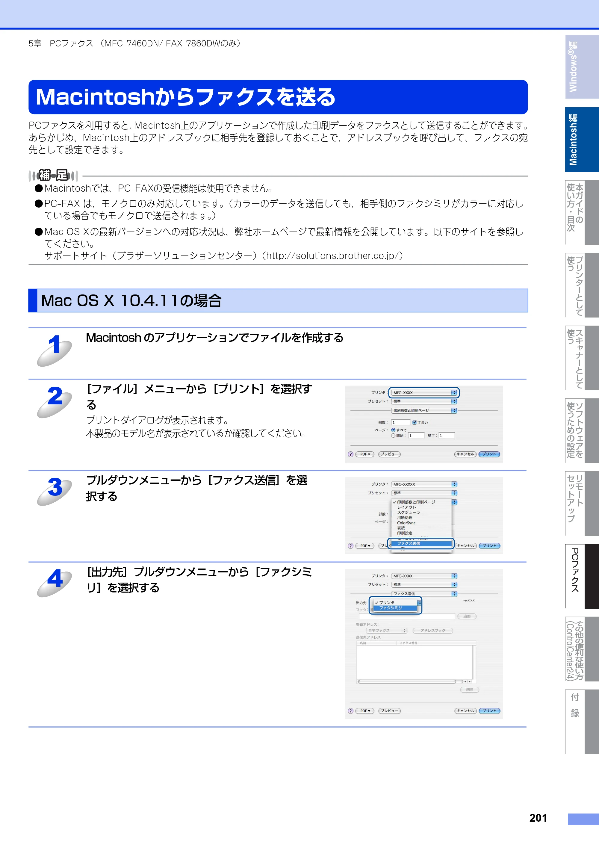Choose 用紙処理 in the step 3 pulldown menu
This screenshot has height=848, width=599.
421,517
